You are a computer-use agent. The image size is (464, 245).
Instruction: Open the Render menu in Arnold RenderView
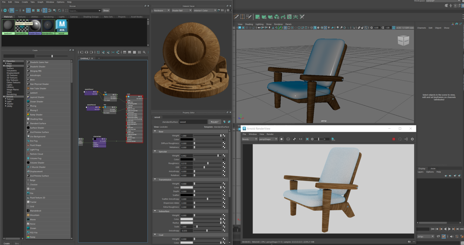point(270,134)
